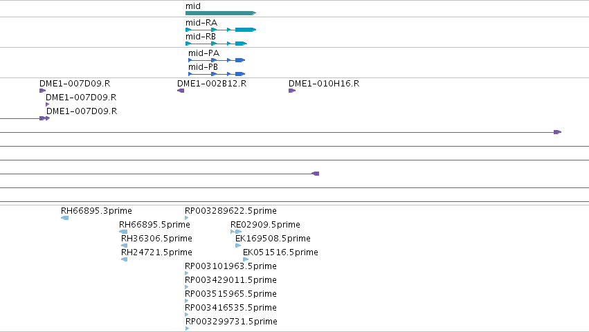Image resolution: width=589 pixels, height=332 pixels.
Task: Click the 'RP003101963.5prime' label
Action: 230,266
